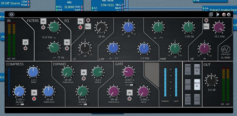Click the gray dynamics curve display
This screenshot has height=116, width=237.
point(152,75)
